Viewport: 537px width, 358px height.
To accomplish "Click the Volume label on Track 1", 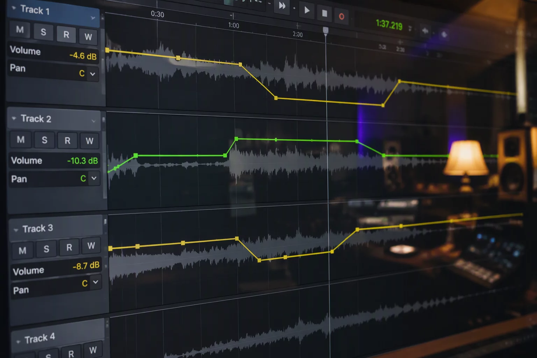I will click(x=25, y=51).
